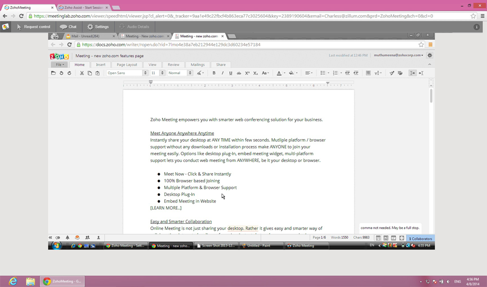487x287 pixels.
Task: Select the Share tab
Action: 221,65
